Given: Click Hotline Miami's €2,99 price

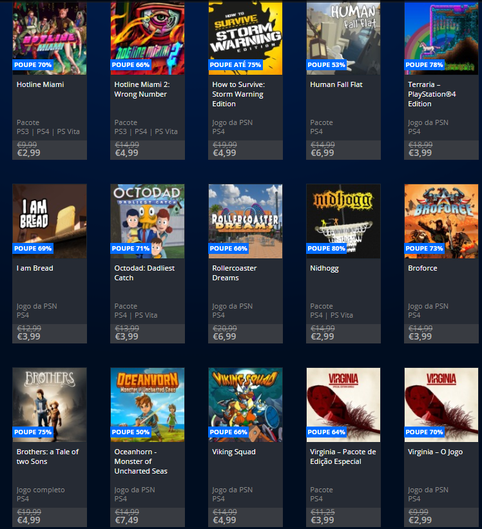Looking at the screenshot, I should point(28,153).
